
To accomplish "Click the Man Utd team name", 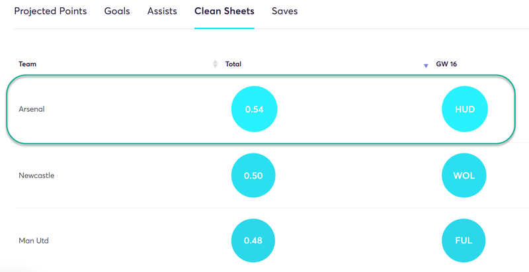I will [34, 241].
